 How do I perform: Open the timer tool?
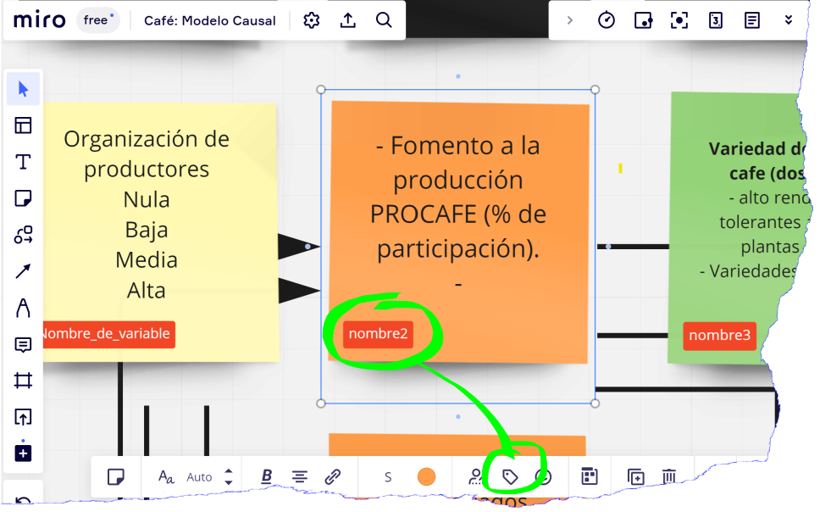607,20
